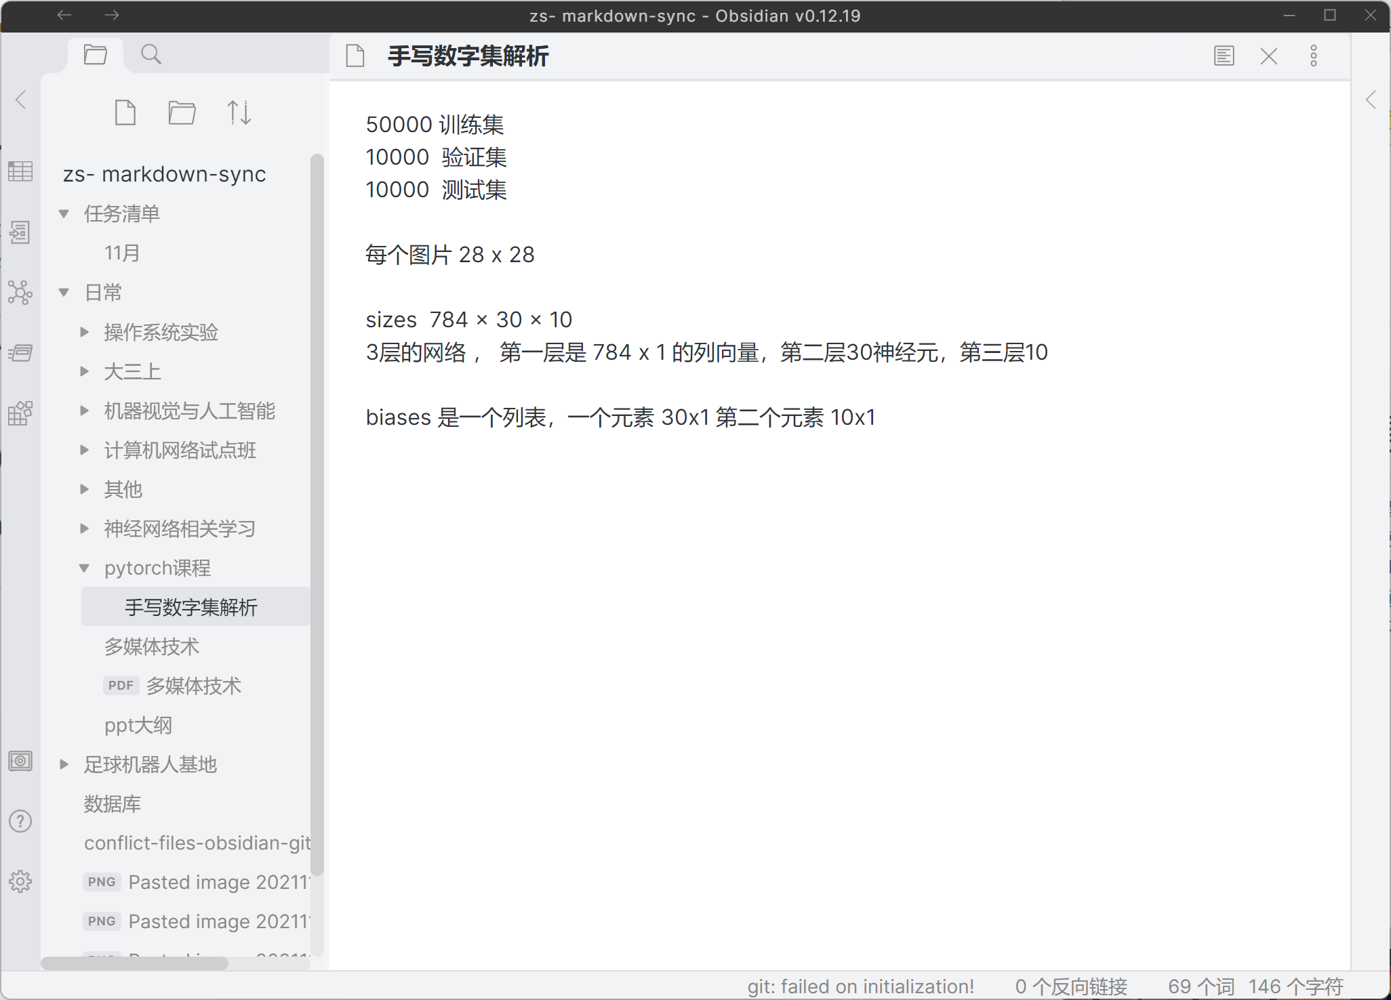1391x1000 pixels.
Task: Click the file list vertical scrollbar
Action: 317,515
